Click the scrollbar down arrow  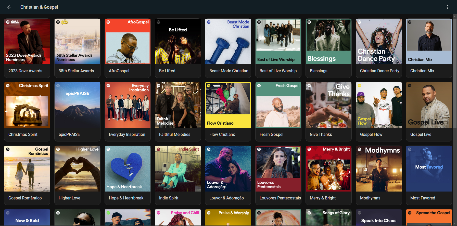(x=455, y=224)
